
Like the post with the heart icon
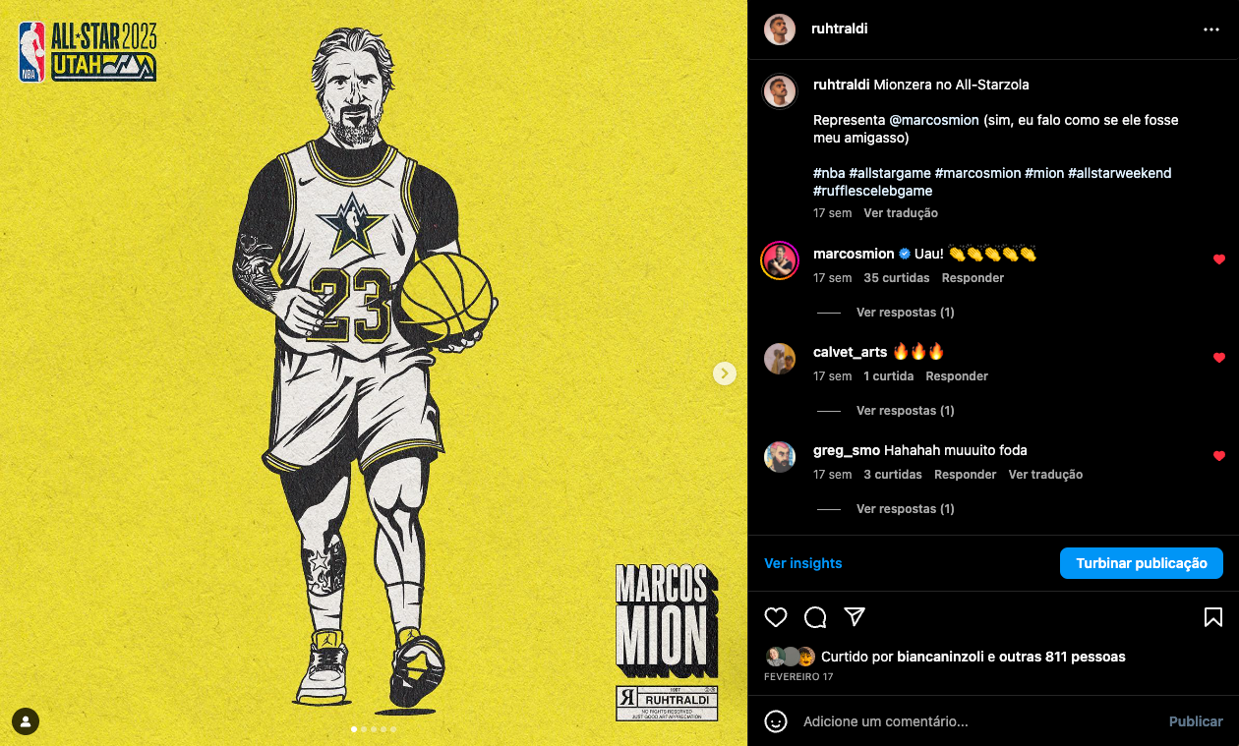click(776, 617)
